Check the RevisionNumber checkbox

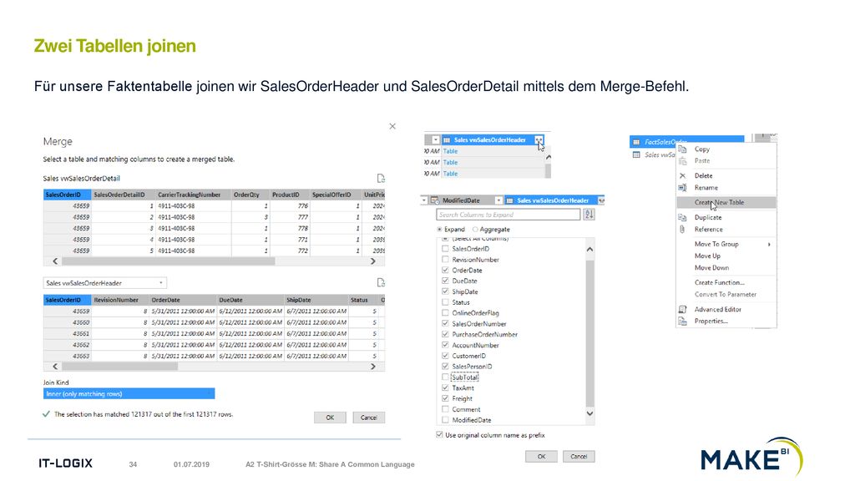[445, 260]
